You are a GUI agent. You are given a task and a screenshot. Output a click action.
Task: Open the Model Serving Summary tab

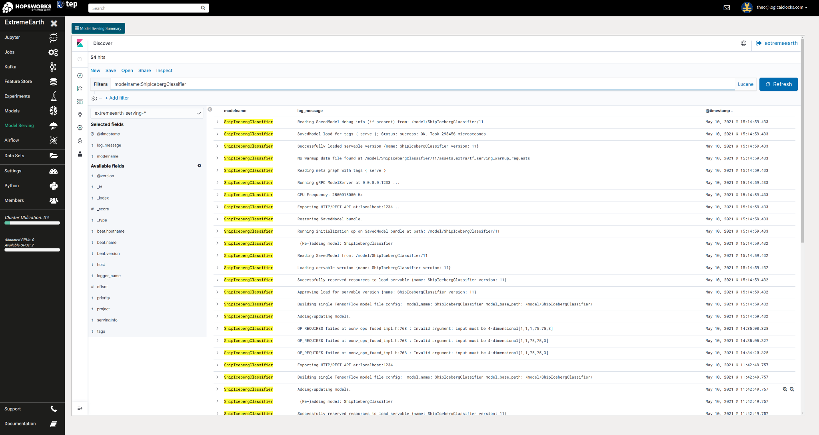(x=98, y=28)
